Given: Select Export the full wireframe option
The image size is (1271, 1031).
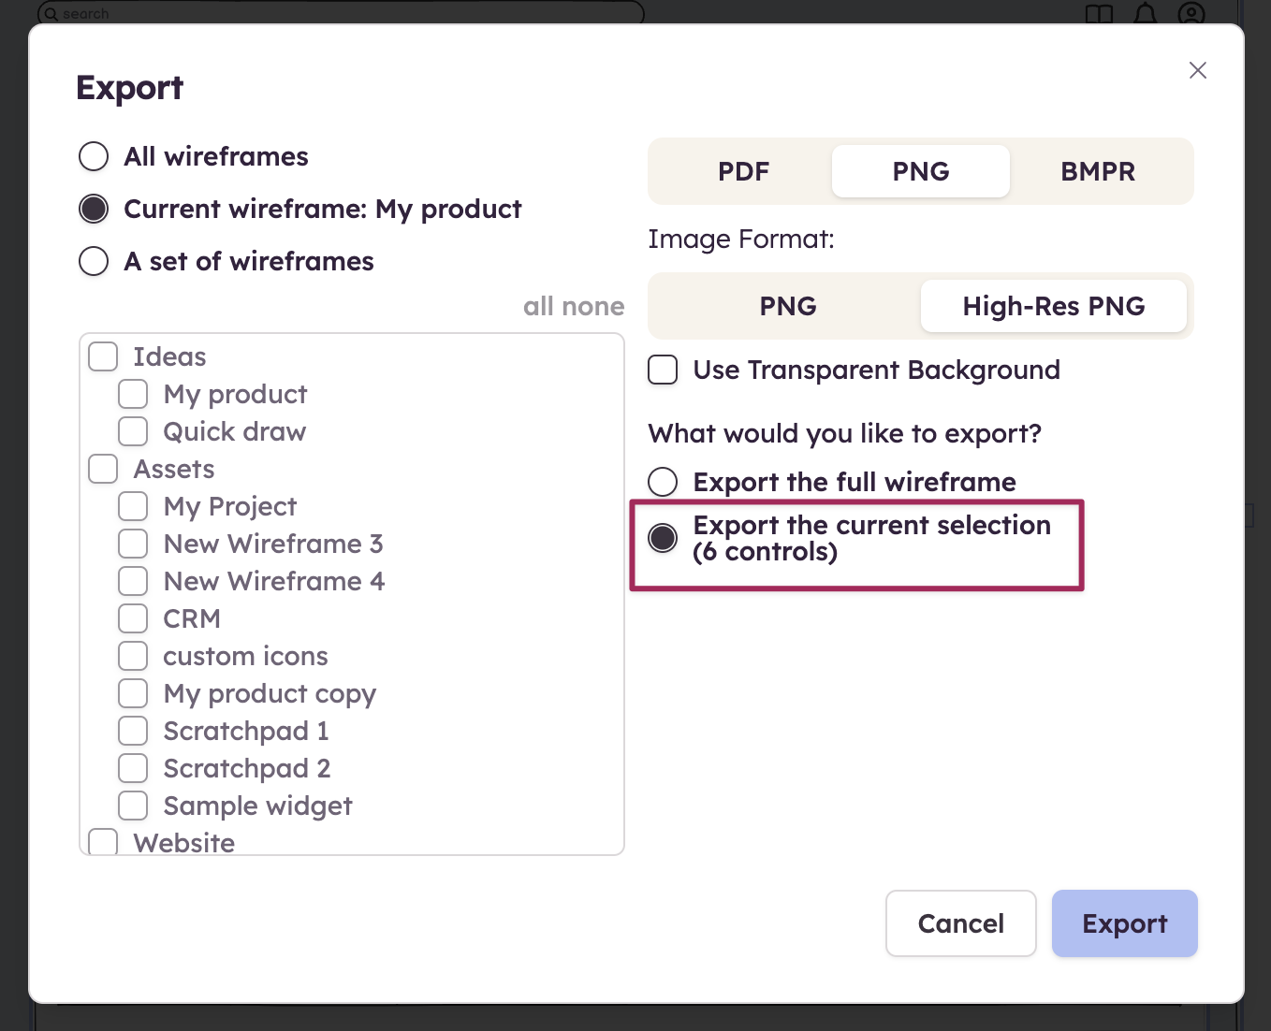Looking at the screenshot, I should coord(663,482).
